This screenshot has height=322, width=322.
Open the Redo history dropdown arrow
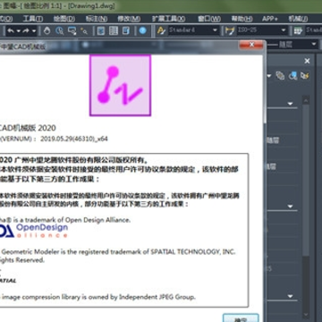pyautogui.click(x=34, y=31)
